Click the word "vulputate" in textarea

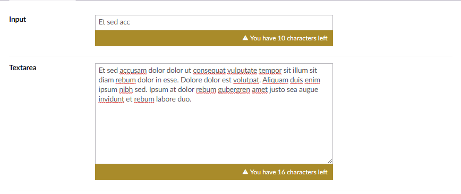click(242, 71)
